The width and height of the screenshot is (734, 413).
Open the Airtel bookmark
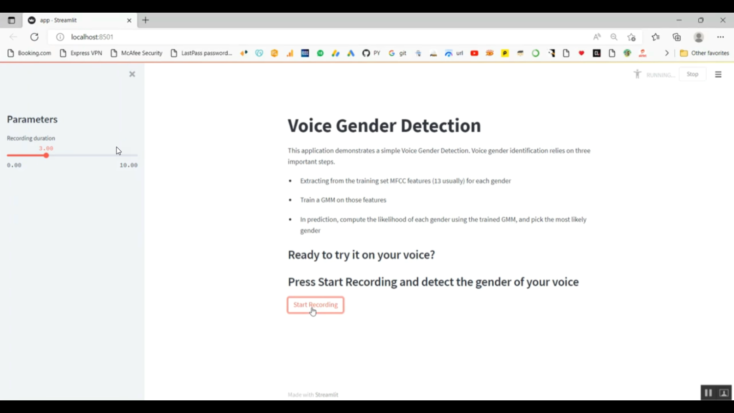pyautogui.click(x=642, y=53)
